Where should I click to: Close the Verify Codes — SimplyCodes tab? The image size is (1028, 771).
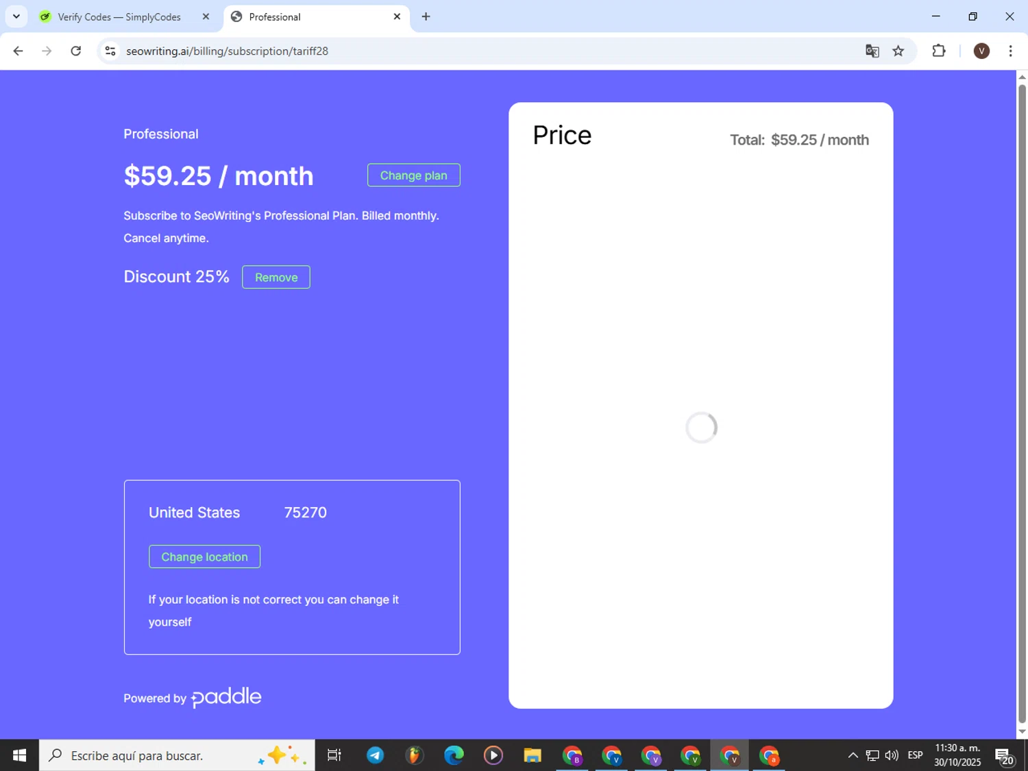click(x=206, y=16)
